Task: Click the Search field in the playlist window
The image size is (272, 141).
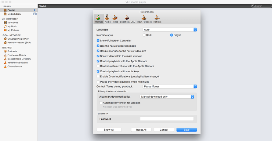Action: coord(262,6)
